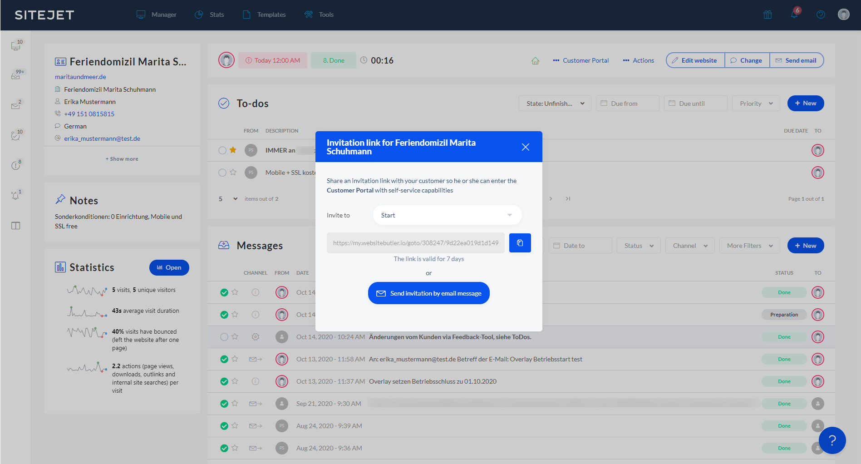Click the home icon next to Customer Portal
The width and height of the screenshot is (861, 464).
535,60
